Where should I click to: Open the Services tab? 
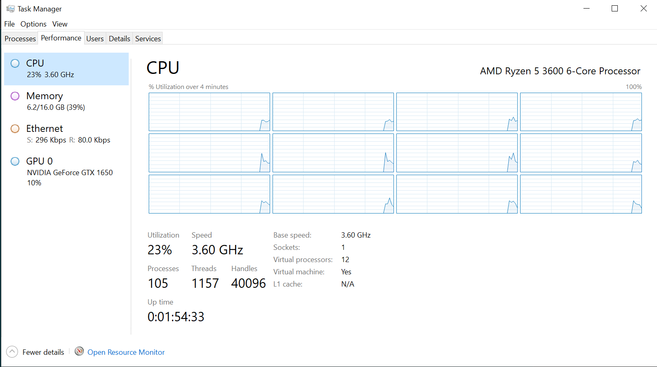[148, 39]
